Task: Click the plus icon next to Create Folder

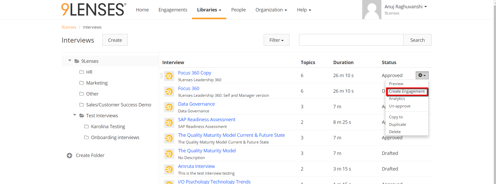Action: pos(69,155)
